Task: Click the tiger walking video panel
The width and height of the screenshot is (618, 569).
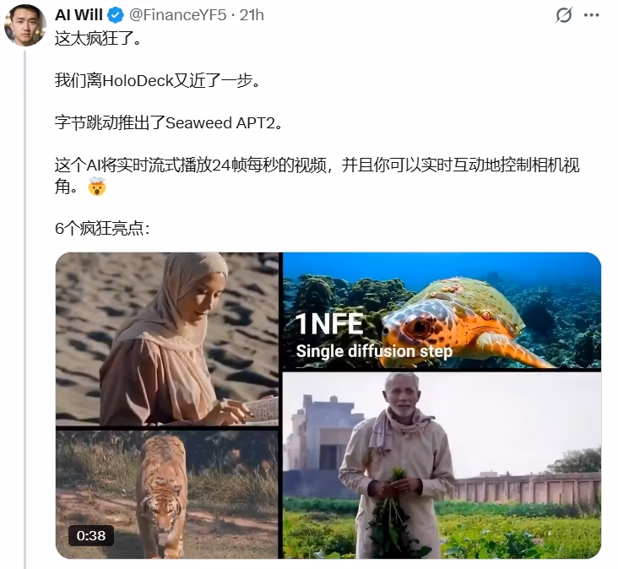Action: pyautogui.click(x=167, y=495)
